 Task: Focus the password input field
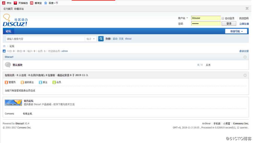tap(206, 24)
